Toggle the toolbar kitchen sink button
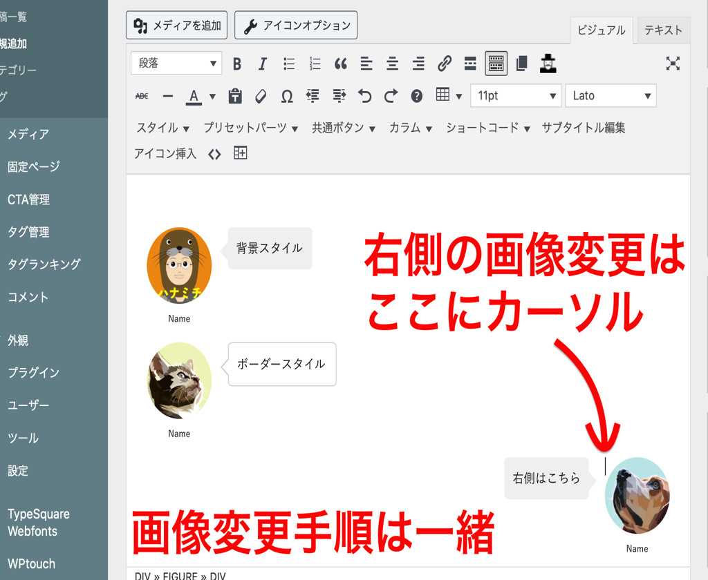This screenshot has width=708, height=580. (496, 64)
